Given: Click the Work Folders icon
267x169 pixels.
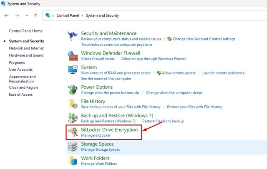Looking at the screenshot, I should coord(73,161).
